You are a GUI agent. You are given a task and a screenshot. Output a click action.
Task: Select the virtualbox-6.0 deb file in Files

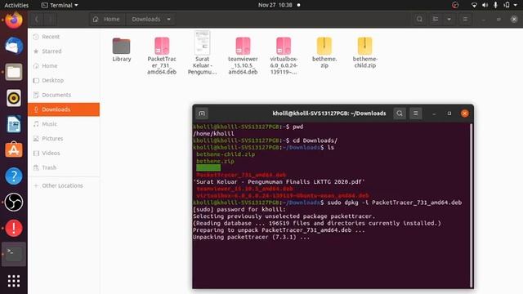tap(284, 56)
